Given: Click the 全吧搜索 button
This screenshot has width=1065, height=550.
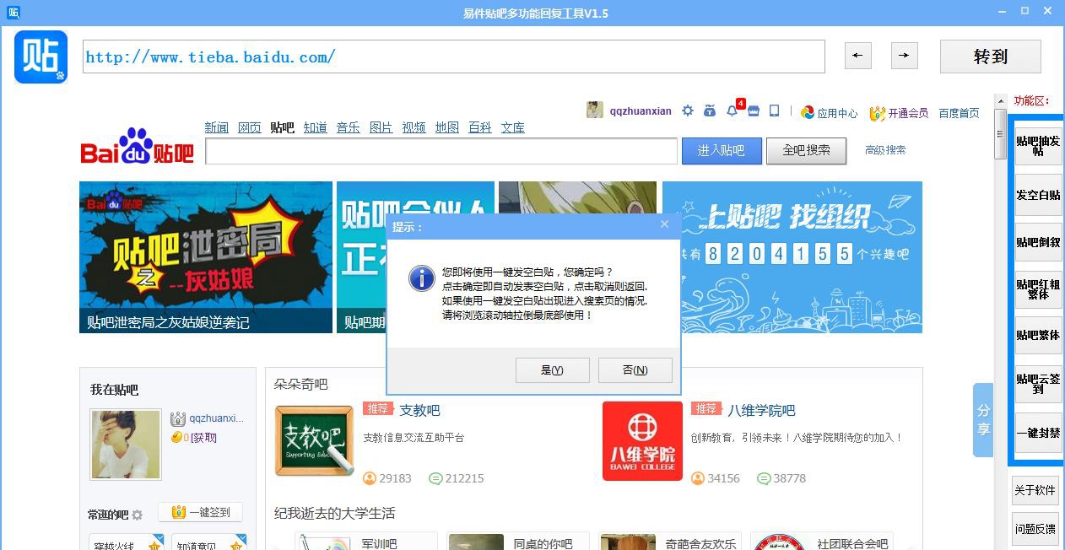Looking at the screenshot, I should pos(806,150).
